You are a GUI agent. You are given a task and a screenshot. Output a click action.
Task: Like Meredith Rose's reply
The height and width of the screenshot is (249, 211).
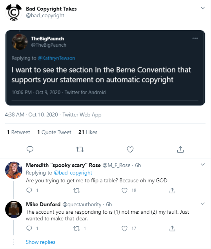pyautogui.click(x=124, y=190)
